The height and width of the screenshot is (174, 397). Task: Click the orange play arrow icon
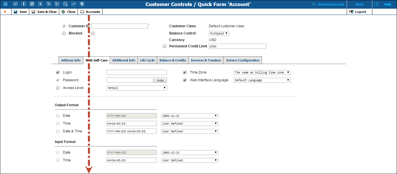pos(5,12)
